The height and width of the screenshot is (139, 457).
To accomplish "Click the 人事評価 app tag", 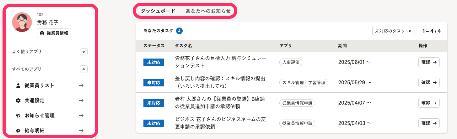I will [x=291, y=62].
